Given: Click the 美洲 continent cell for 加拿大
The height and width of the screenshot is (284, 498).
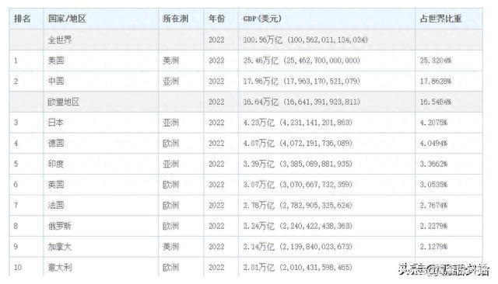Looking at the screenshot, I should (171, 247).
